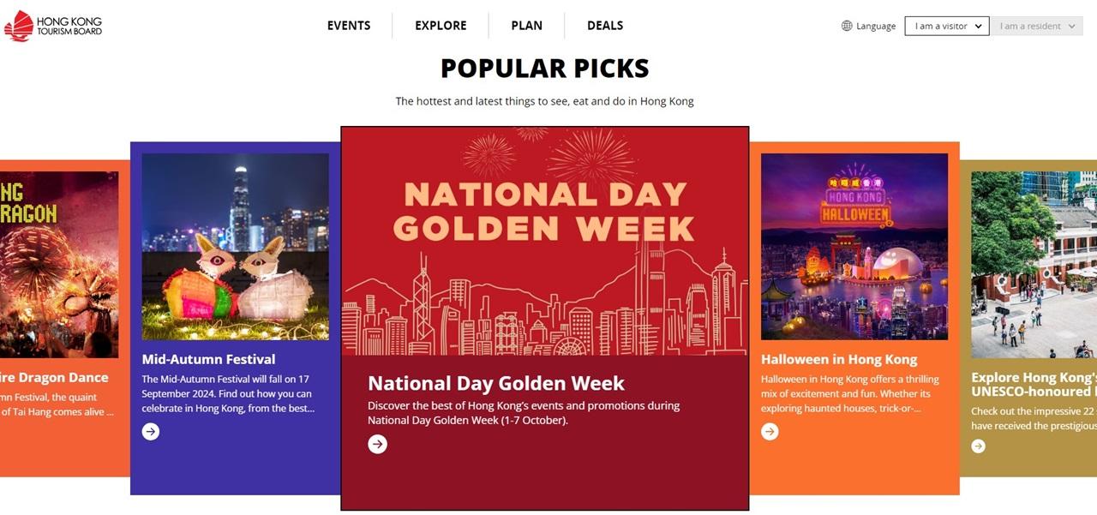Click the globe Language icon
The width and height of the screenshot is (1097, 515).
(x=847, y=26)
